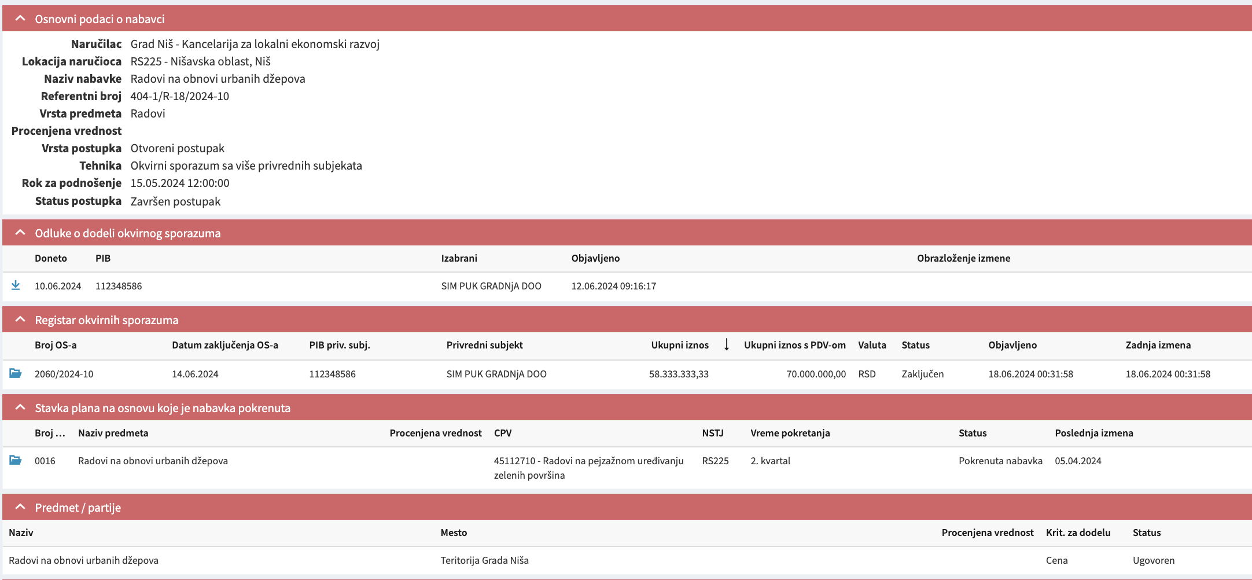
Task: Select the SIM PUK GRADNjA DOO decision row
Action: tap(491, 286)
